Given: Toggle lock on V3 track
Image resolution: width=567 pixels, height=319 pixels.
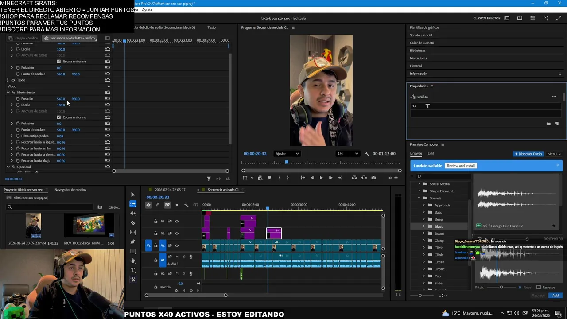Looking at the screenshot, I should (x=155, y=221).
